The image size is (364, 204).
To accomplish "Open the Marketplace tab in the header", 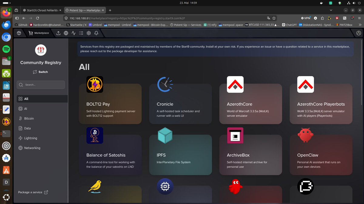I will tap(39, 33).
